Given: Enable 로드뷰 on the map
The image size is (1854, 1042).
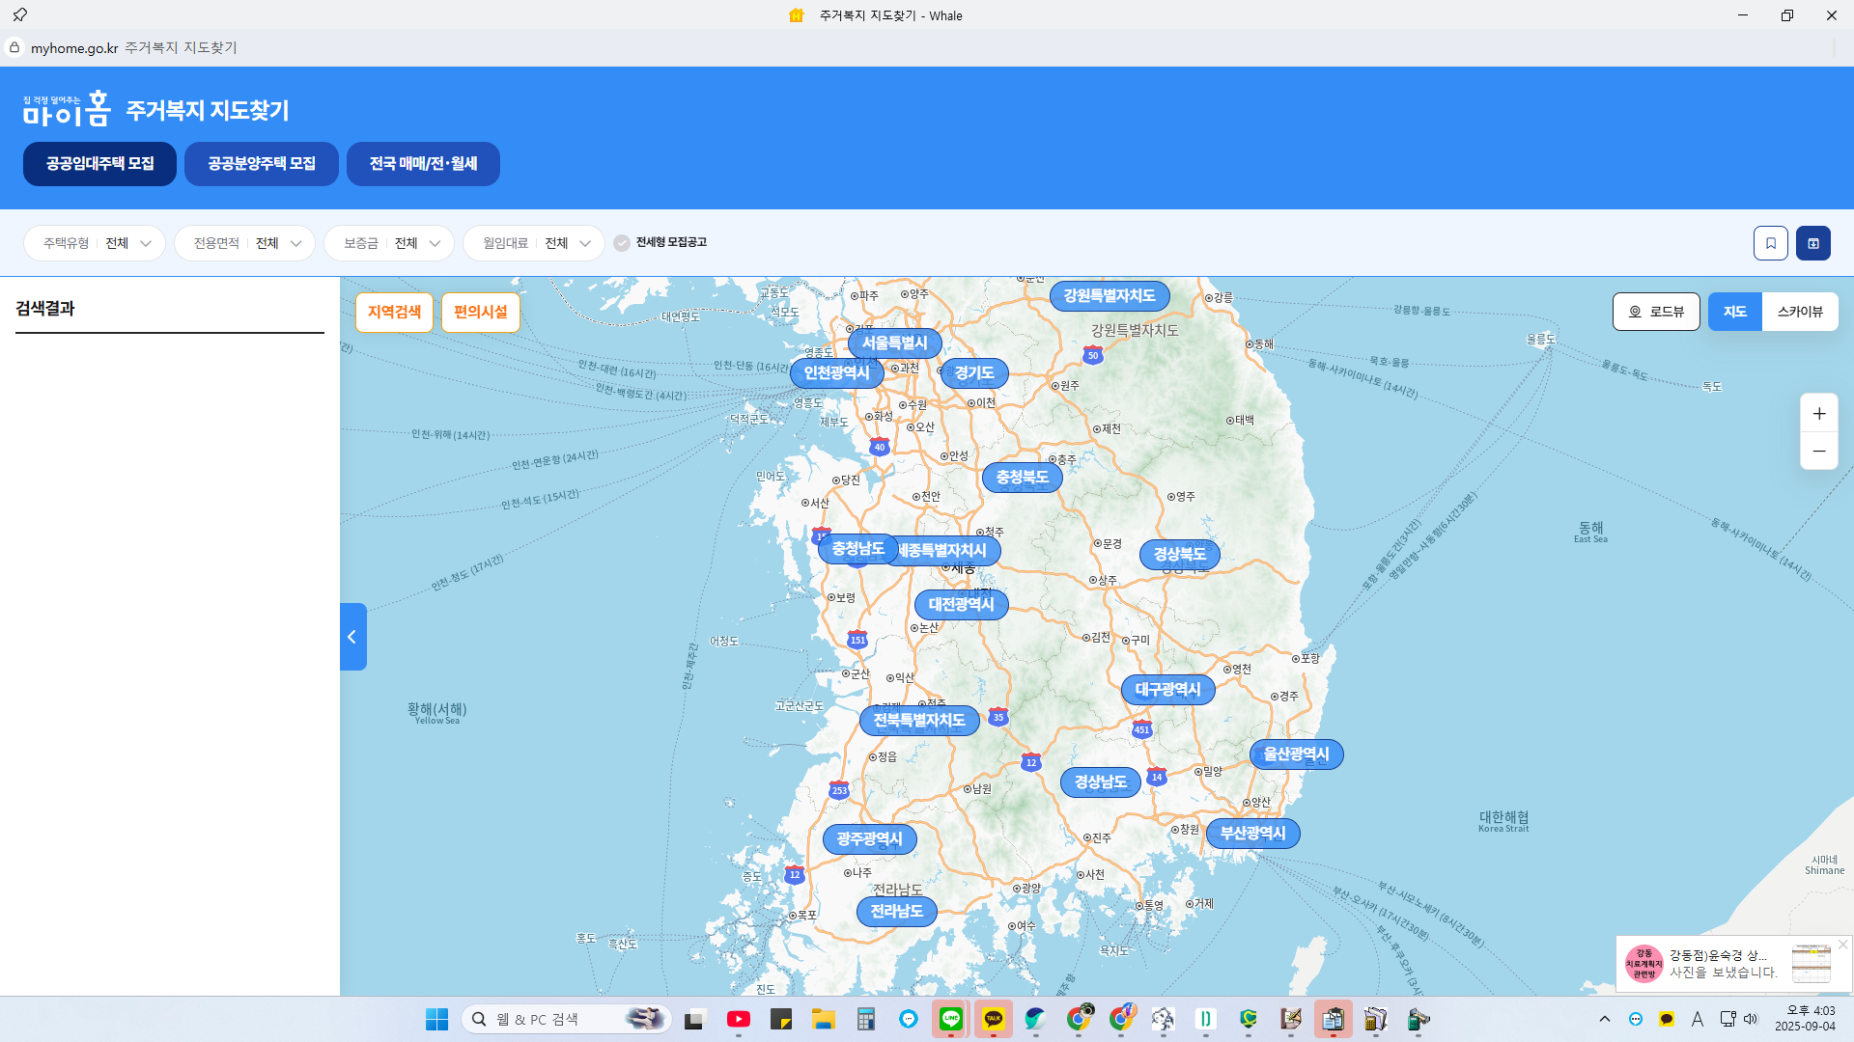Looking at the screenshot, I should tap(1655, 312).
